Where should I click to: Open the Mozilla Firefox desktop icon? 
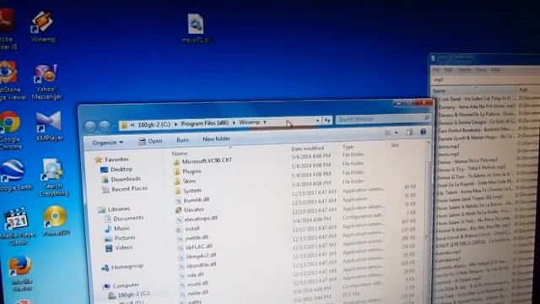tap(20, 274)
